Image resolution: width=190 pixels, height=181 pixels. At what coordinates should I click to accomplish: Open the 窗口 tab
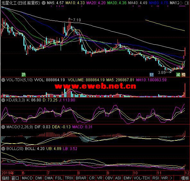coord(15,178)
